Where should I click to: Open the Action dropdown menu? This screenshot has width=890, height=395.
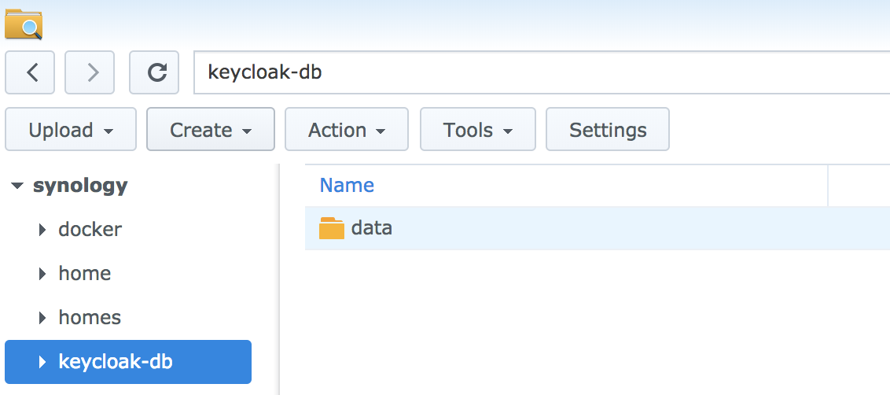pos(347,130)
